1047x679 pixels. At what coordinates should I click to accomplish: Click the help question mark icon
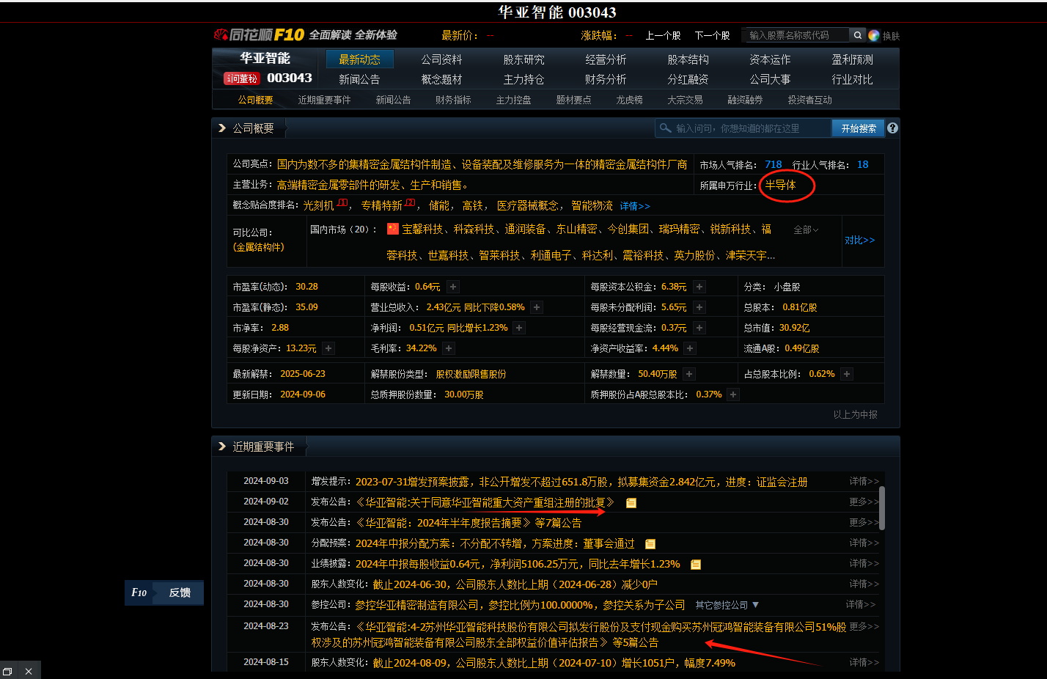(892, 128)
